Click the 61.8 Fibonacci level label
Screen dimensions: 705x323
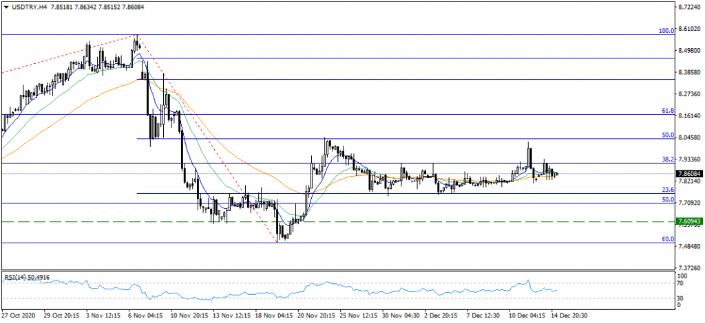pyautogui.click(x=666, y=110)
